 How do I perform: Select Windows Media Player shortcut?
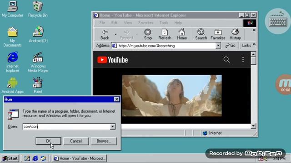pyautogui.click(x=38, y=62)
